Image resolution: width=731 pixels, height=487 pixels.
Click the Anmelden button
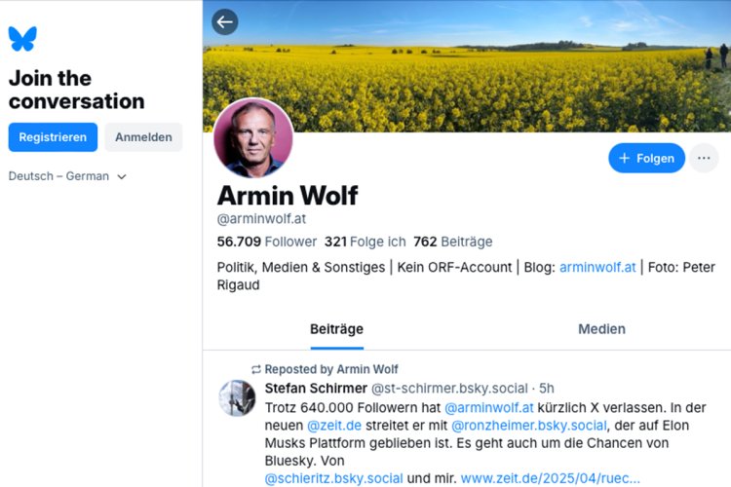point(143,137)
